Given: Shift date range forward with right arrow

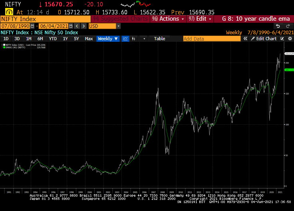Looking at the screenshot, I should [x=83, y=26].
